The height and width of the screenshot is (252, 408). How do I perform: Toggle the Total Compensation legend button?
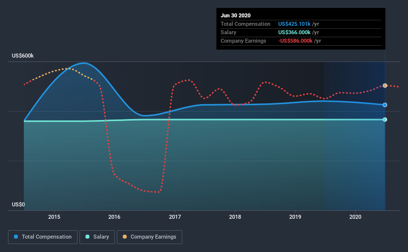point(43,237)
